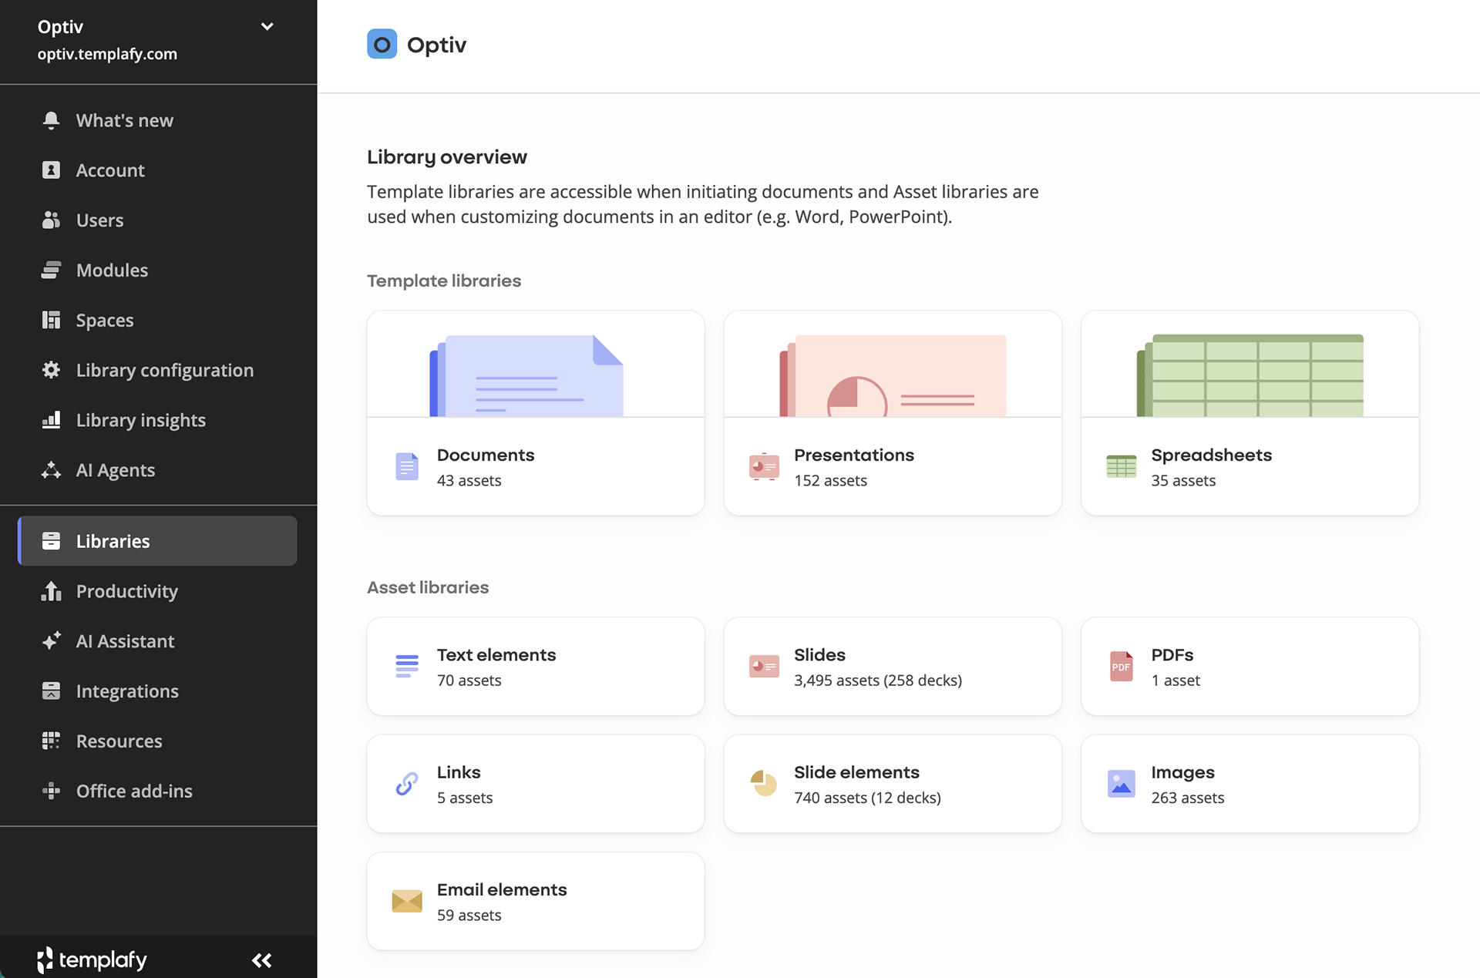Open the Images asset library card
Image resolution: width=1480 pixels, height=978 pixels.
click(1250, 784)
